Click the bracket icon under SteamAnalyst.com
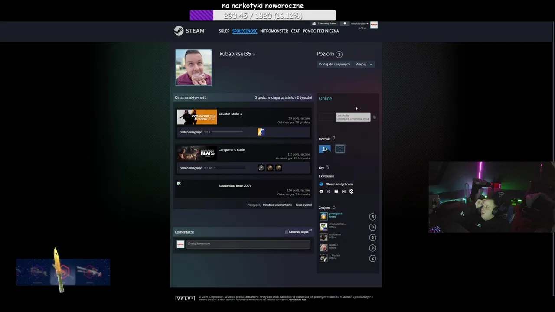 click(344, 192)
